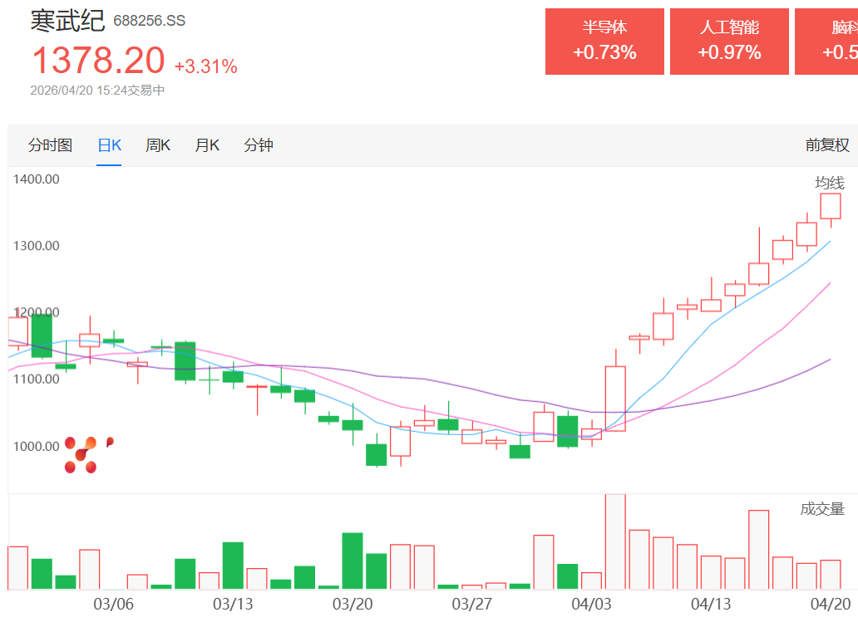Click the 688256.SS stock code

(x=150, y=22)
